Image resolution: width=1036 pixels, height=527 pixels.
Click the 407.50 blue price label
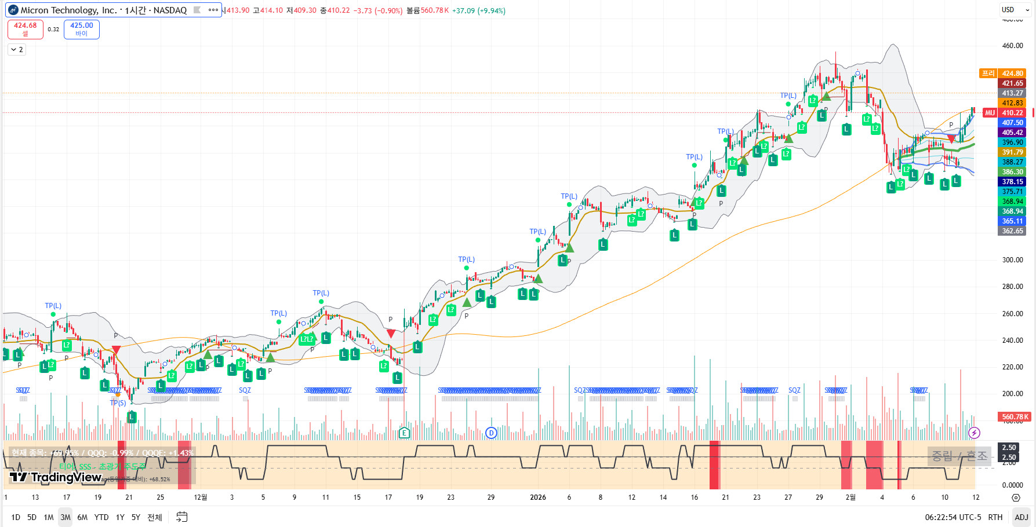[1013, 123]
